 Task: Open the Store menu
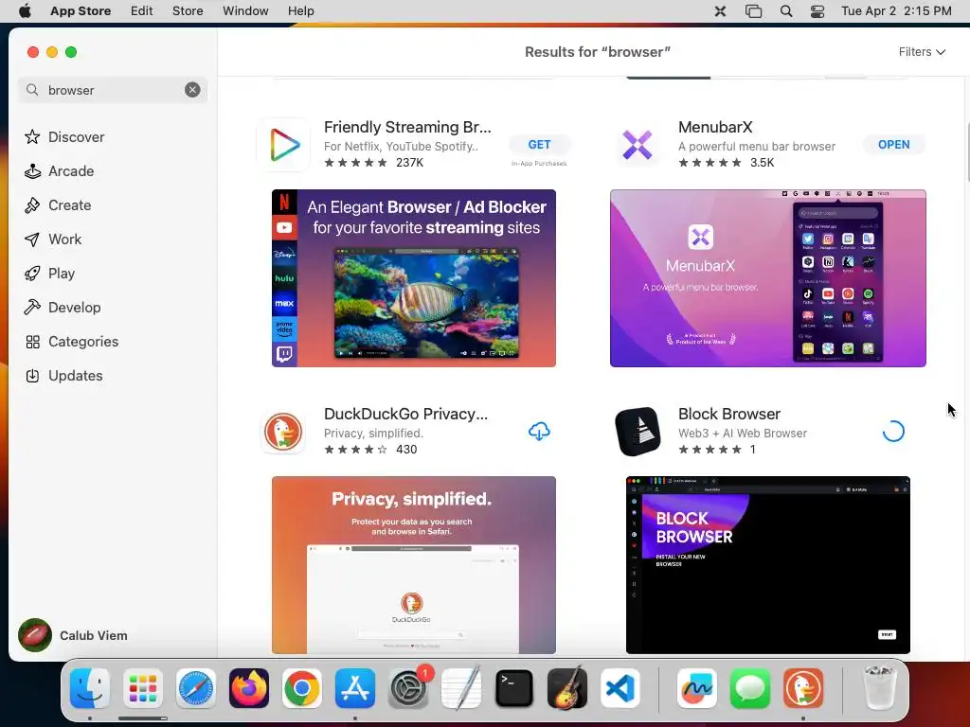[x=188, y=11]
